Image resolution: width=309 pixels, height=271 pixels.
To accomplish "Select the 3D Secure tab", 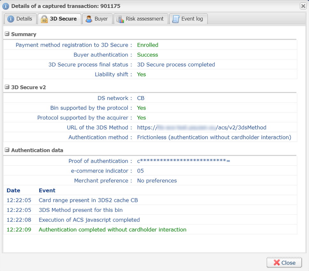I will pyautogui.click(x=59, y=19).
